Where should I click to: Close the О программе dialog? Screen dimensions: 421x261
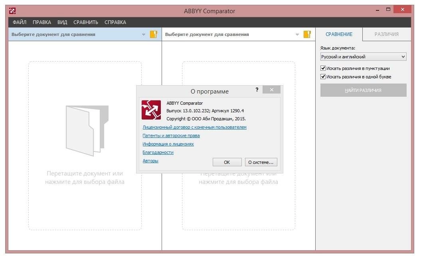click(x=271, y=90)
